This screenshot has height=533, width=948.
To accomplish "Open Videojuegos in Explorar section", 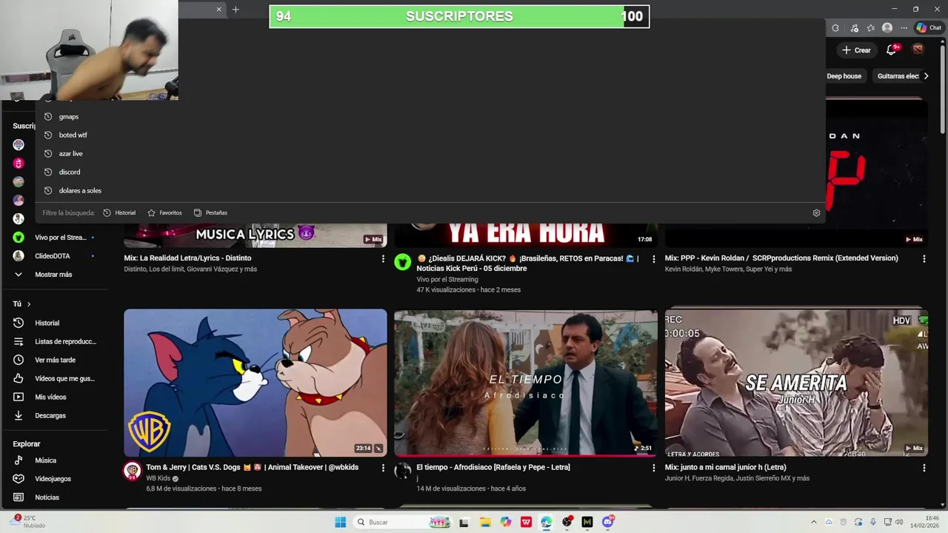I will [x=56, y=479].
